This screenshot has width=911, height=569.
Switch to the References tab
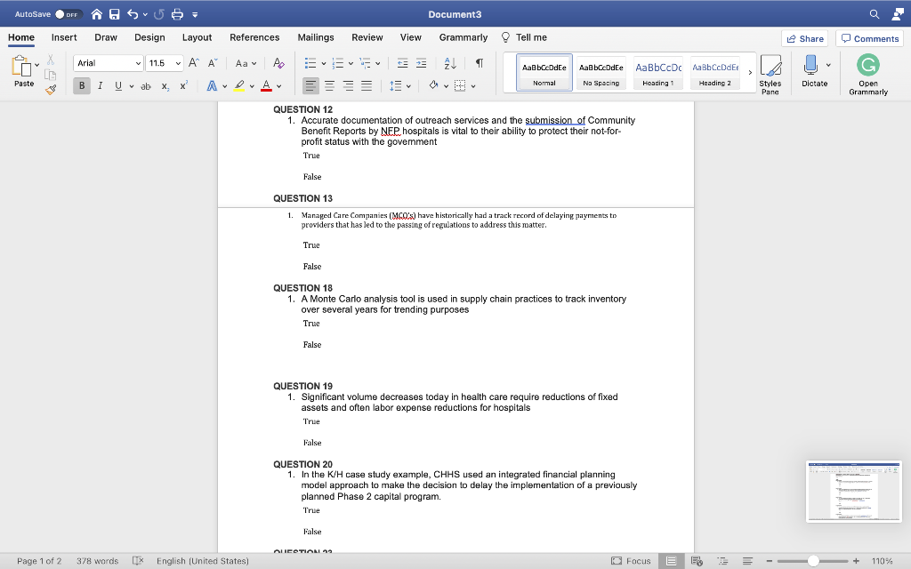pos(254,37)
